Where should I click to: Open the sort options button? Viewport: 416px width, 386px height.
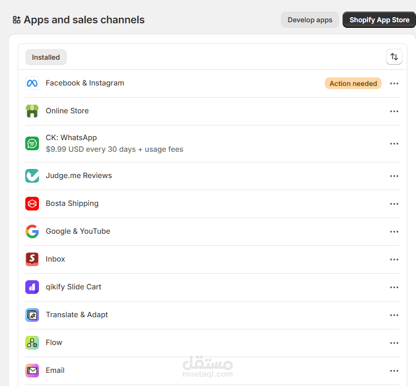coord(394,57)
